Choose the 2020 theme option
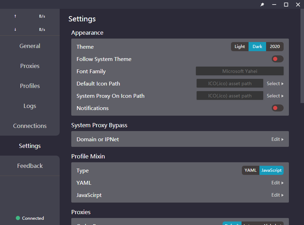This screenshot has height=225, width=304. coord(275,47)
